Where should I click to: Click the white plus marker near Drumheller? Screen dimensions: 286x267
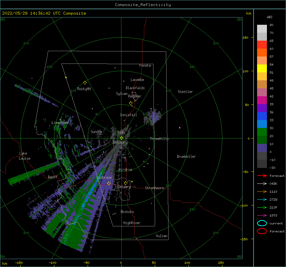pyautogui.click(x=180, y=128)
